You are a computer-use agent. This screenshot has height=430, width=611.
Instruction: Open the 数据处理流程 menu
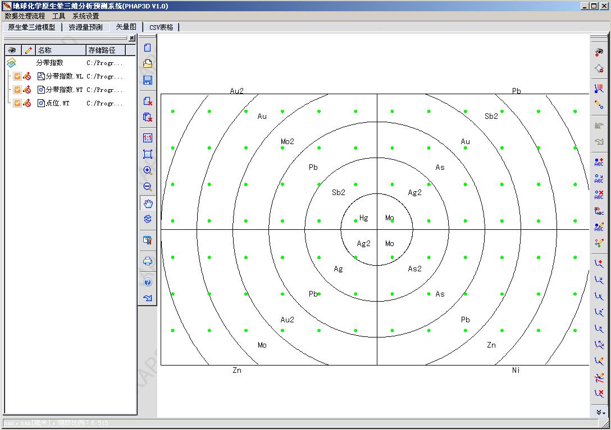coord(25,16)
